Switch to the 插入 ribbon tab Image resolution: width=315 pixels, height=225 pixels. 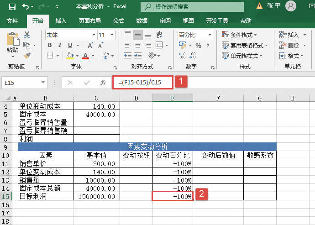coord(61,21)
